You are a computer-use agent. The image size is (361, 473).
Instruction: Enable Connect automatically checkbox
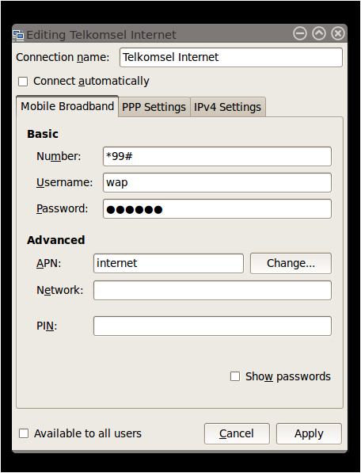[x=23, y=82]
